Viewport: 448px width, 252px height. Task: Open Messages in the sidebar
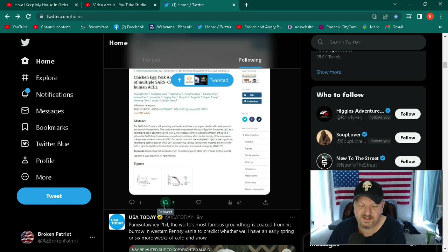[x=42, y=111]
